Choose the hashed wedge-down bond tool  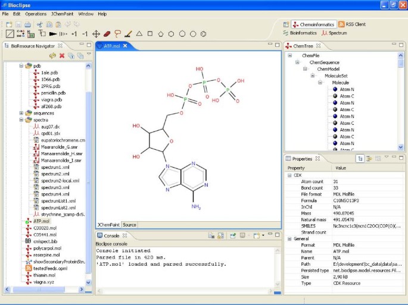pyautogui.click(x=63, y=34)
